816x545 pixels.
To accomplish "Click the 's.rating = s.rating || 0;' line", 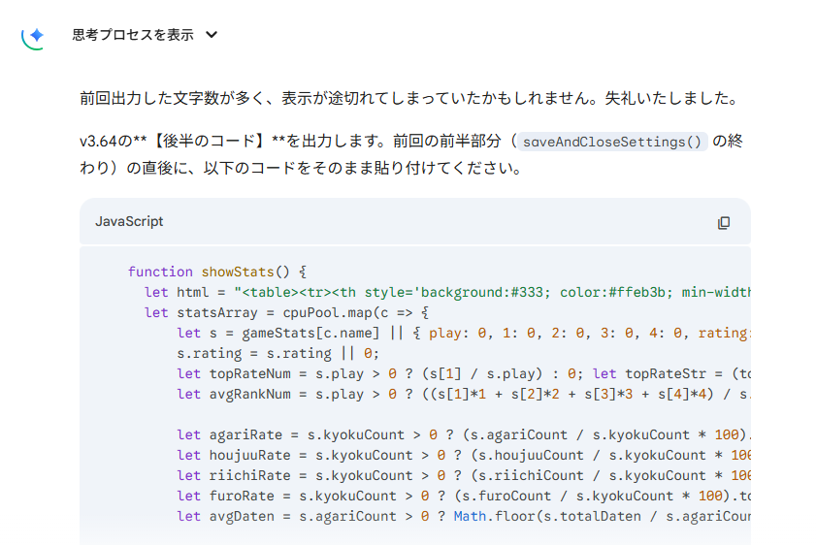I will [x=277, y=353].
